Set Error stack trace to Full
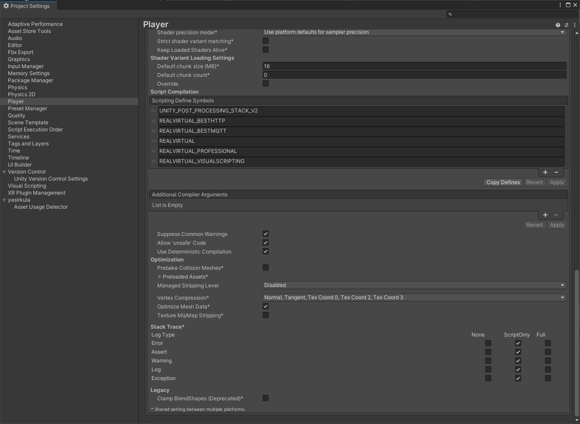The image size is (580, 424). click(548, 343)
